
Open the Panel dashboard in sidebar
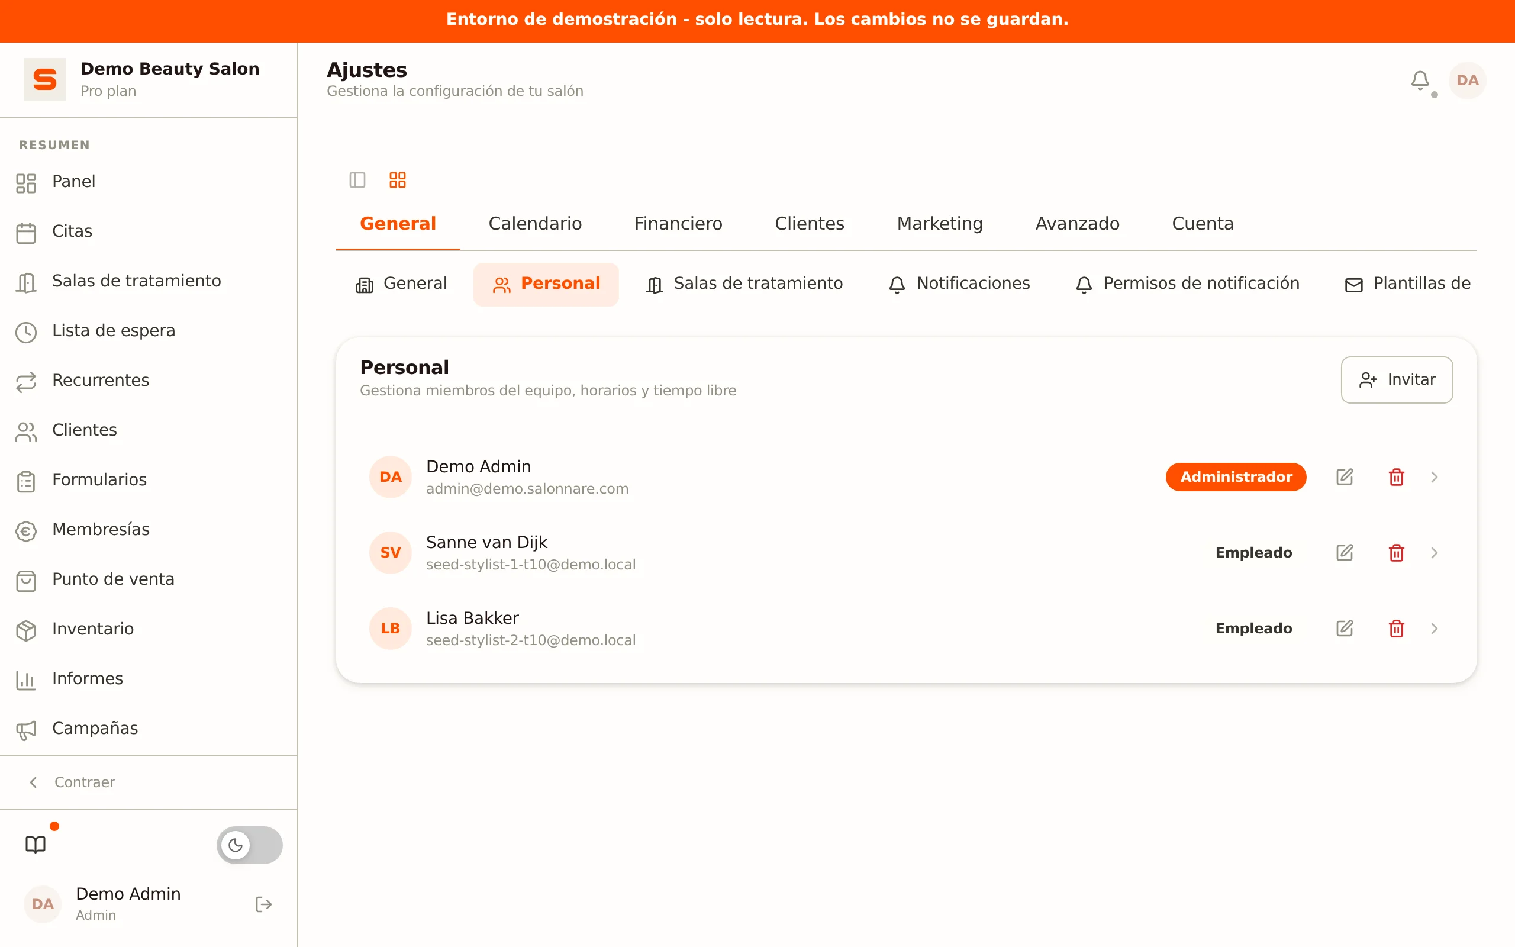(149, 182)
